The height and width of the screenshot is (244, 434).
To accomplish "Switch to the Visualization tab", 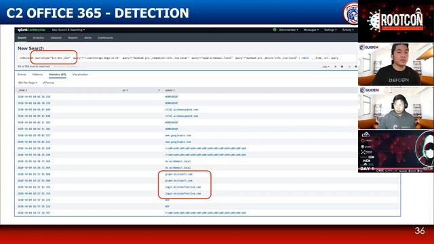I will (x=80, y=75).
